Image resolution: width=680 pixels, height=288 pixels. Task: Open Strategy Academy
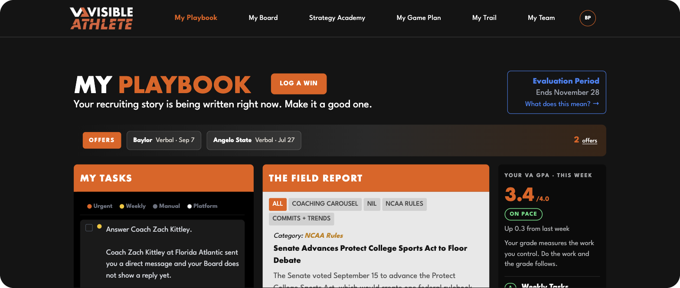(x=337, y=18)
